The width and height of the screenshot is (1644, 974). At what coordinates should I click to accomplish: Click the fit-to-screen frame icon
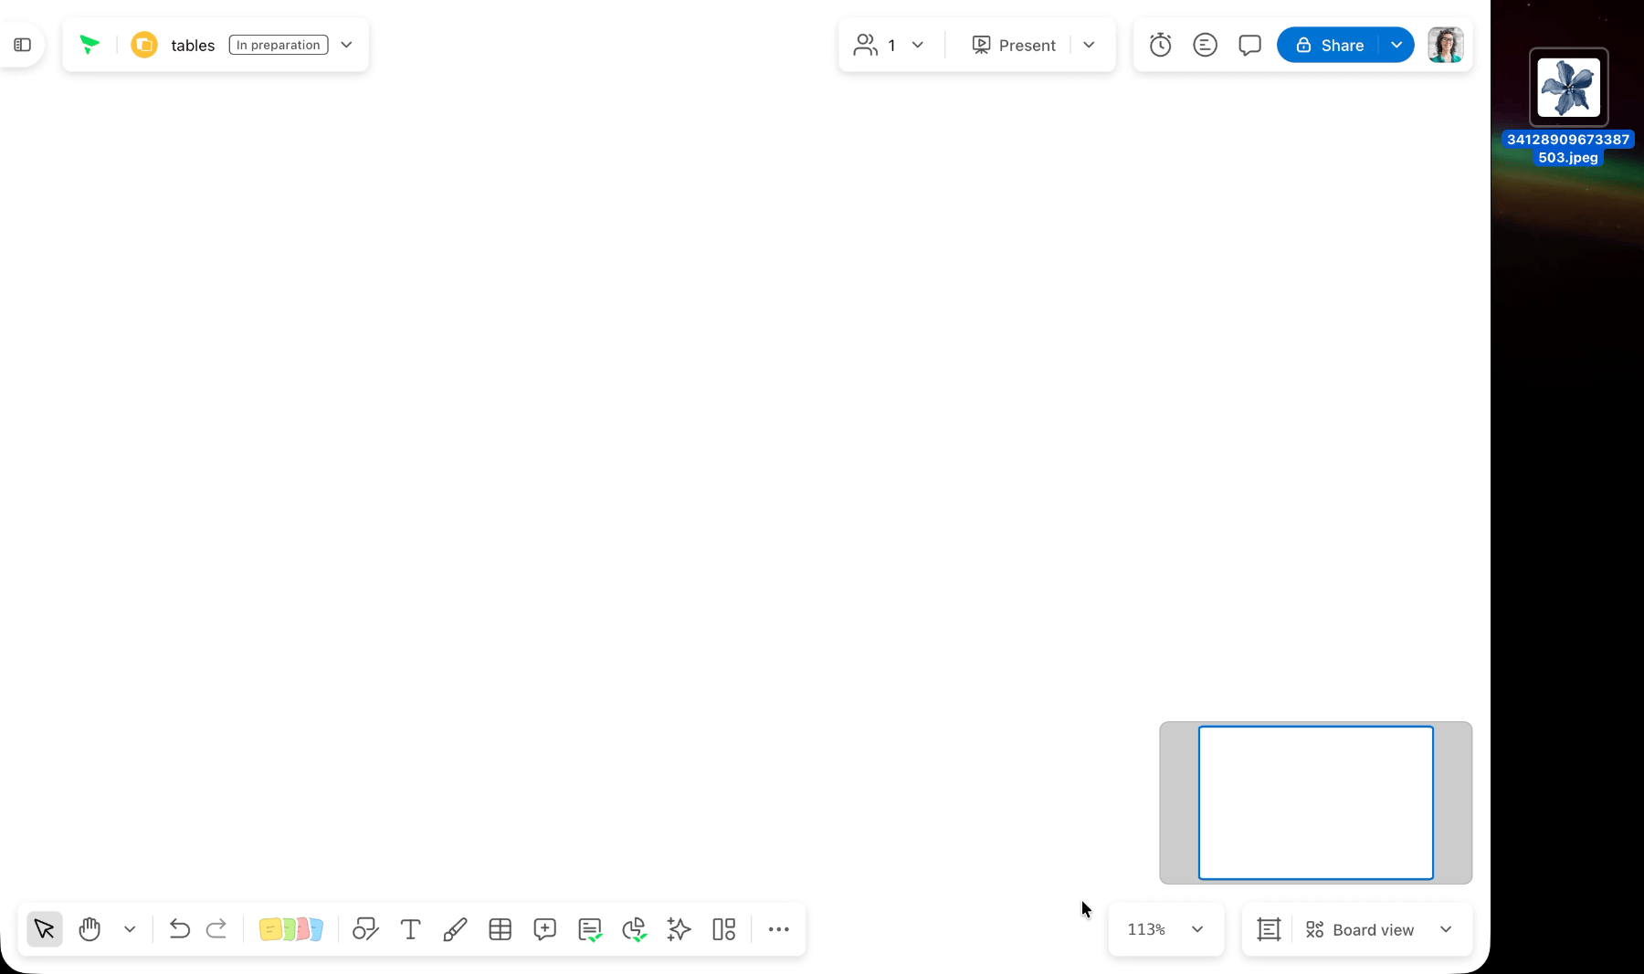click(x=1269, y=929)
